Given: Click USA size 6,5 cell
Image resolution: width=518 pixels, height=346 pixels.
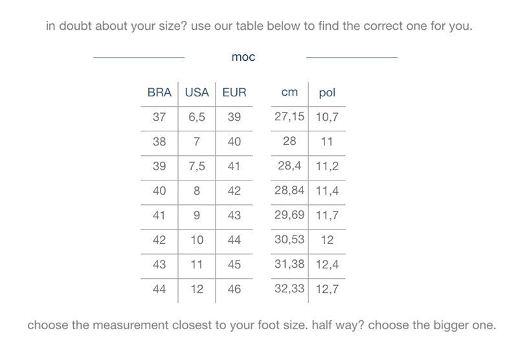Looking at the screenshot, I should (197, 117).
